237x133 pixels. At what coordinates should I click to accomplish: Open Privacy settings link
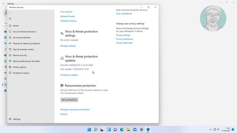[123, 35]
